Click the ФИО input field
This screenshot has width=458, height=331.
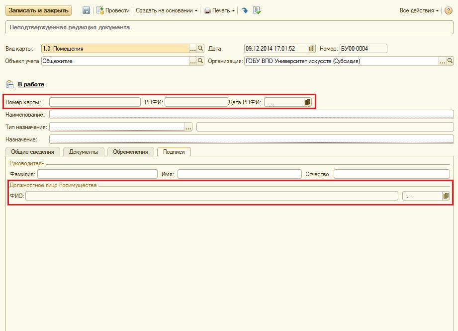(x=212, y=196)
